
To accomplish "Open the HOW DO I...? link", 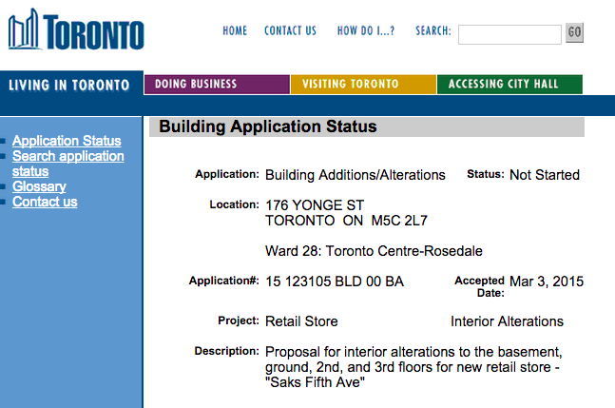I will (366, 30).
